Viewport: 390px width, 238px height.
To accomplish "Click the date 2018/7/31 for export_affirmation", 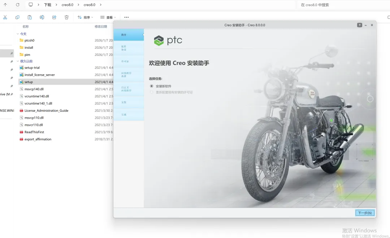I will click(104, 139).
